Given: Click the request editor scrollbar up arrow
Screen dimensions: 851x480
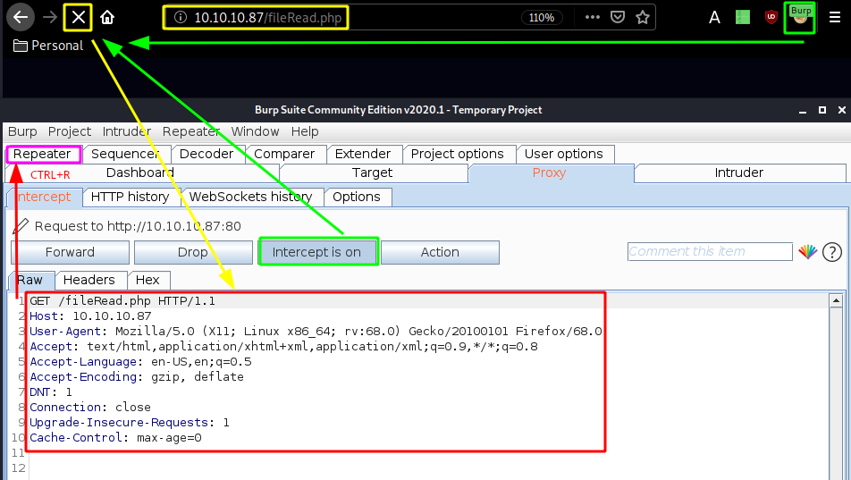Looking at the screenshot, I should pos(836,300).
